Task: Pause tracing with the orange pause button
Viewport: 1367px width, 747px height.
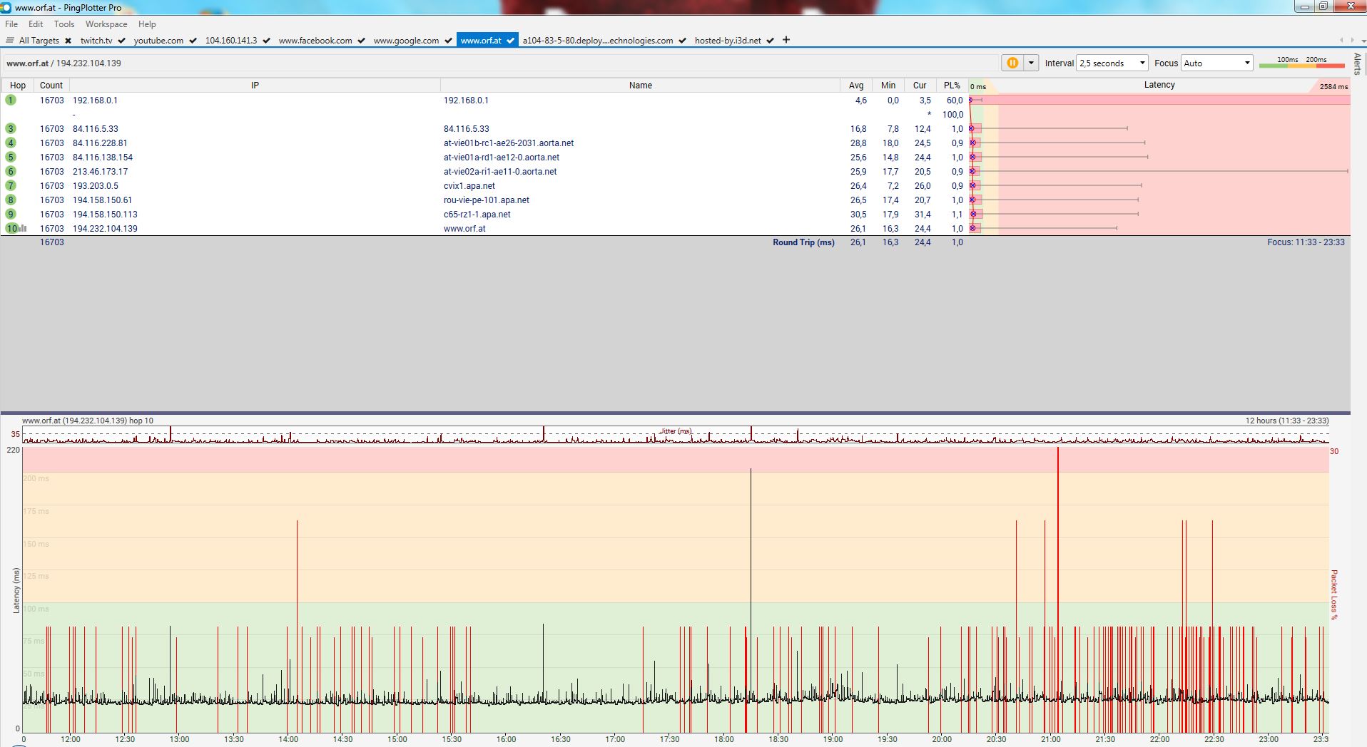Action: 1012,63
